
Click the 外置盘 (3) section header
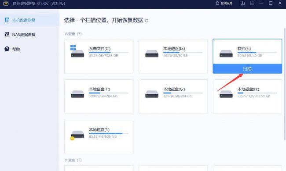(x=73, y=160)
